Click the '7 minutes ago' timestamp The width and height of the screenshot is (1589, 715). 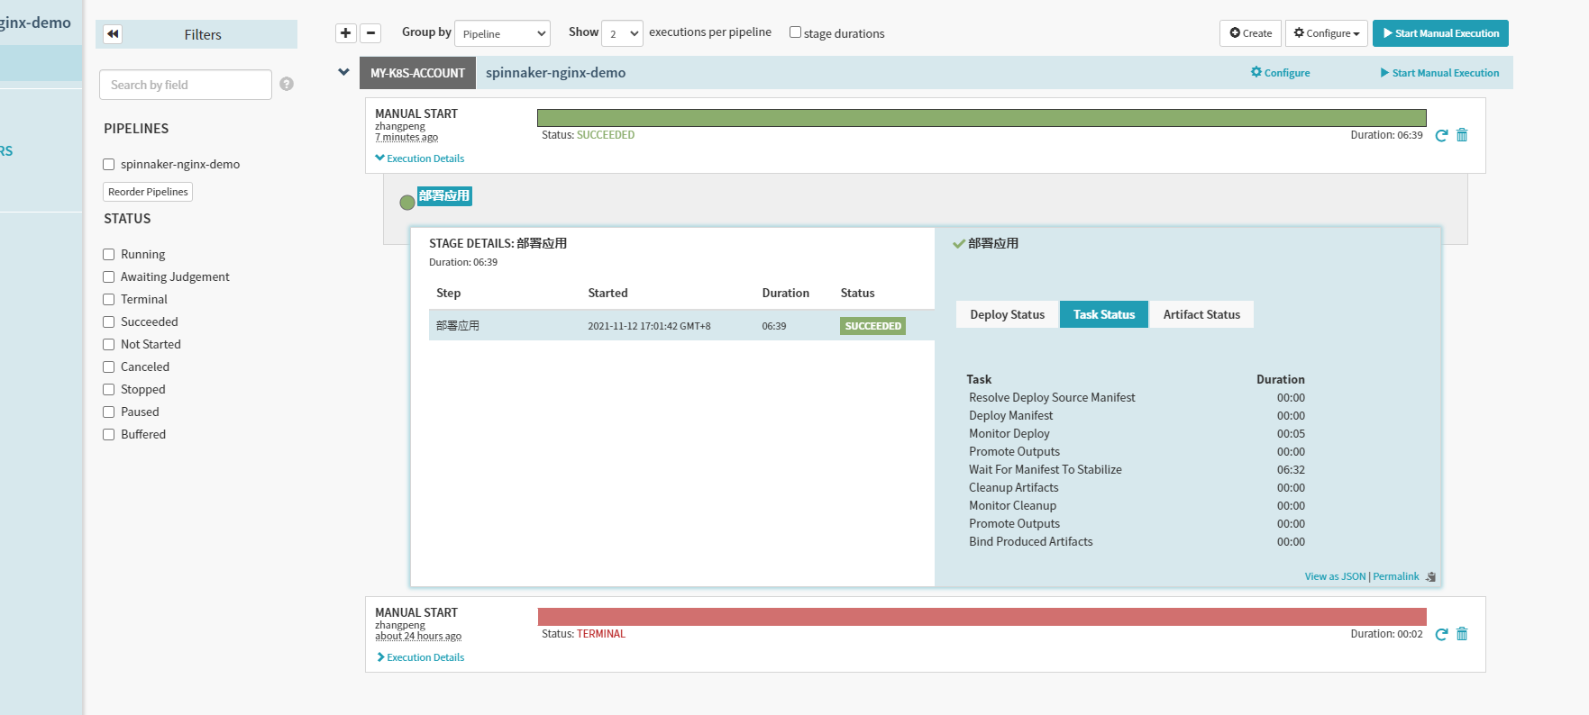(x=406, y=138)
